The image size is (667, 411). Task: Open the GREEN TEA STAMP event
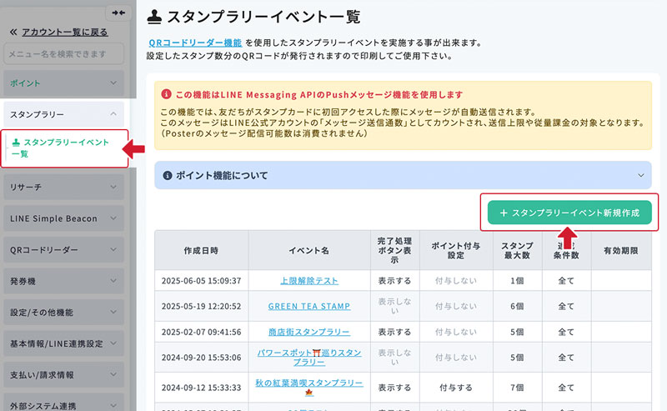(309, 306)
